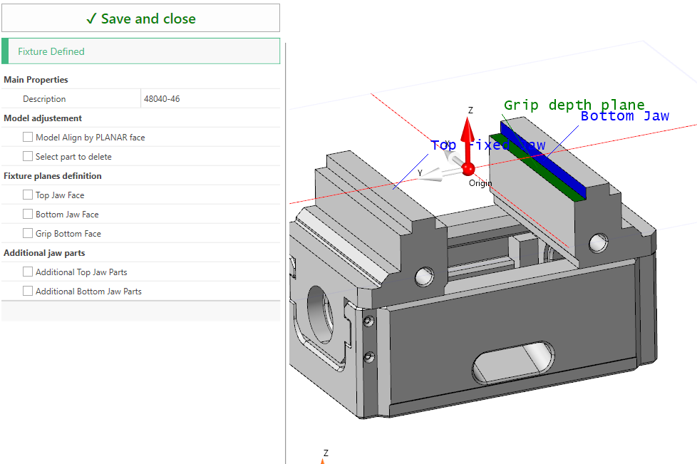Tick the Select part to delete checkbox

pyautogui.click(x=28, y=156)
